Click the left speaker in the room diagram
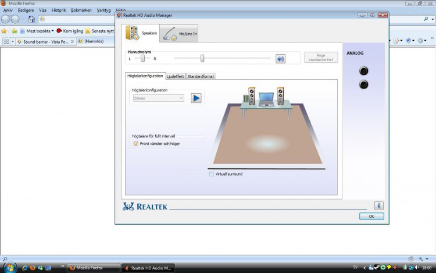This screenshot has height=273, width=436. (x=252, y=95)
